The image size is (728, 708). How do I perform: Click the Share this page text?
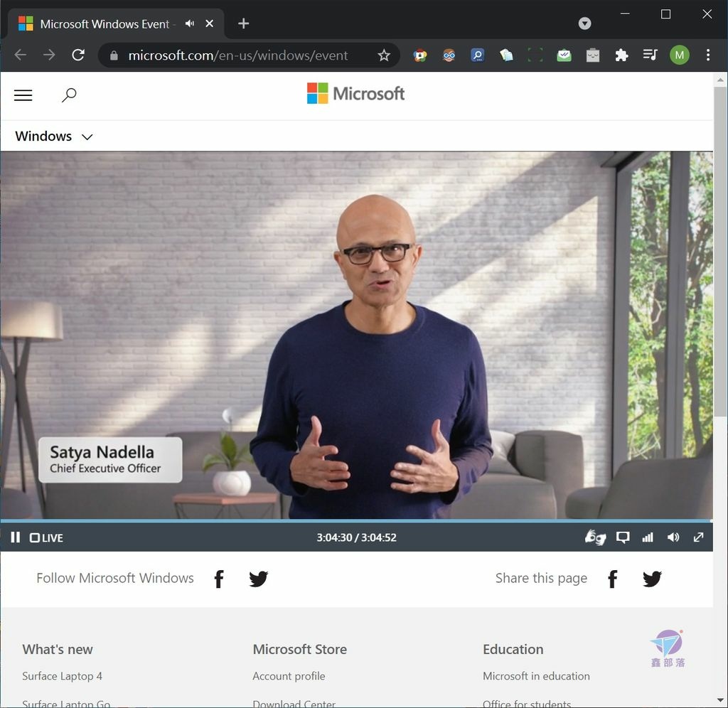(x=541, y=578)
